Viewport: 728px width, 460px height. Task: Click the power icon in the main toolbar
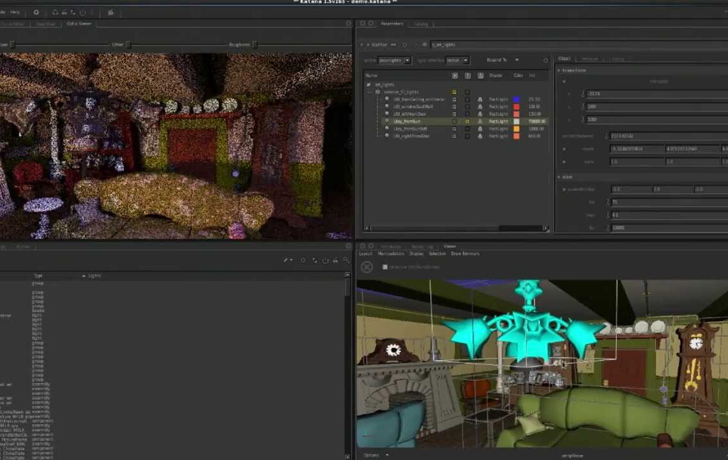[x=82, y=12]
